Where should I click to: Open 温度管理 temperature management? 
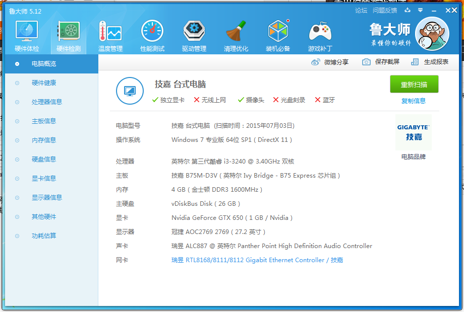tap(110, 36)
